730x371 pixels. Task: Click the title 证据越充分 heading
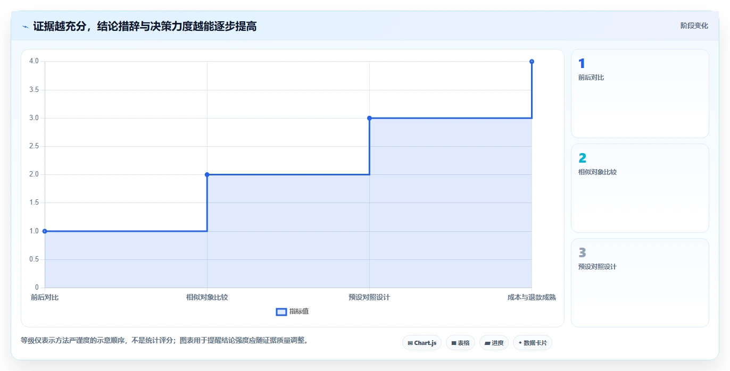tap(145, 26)
